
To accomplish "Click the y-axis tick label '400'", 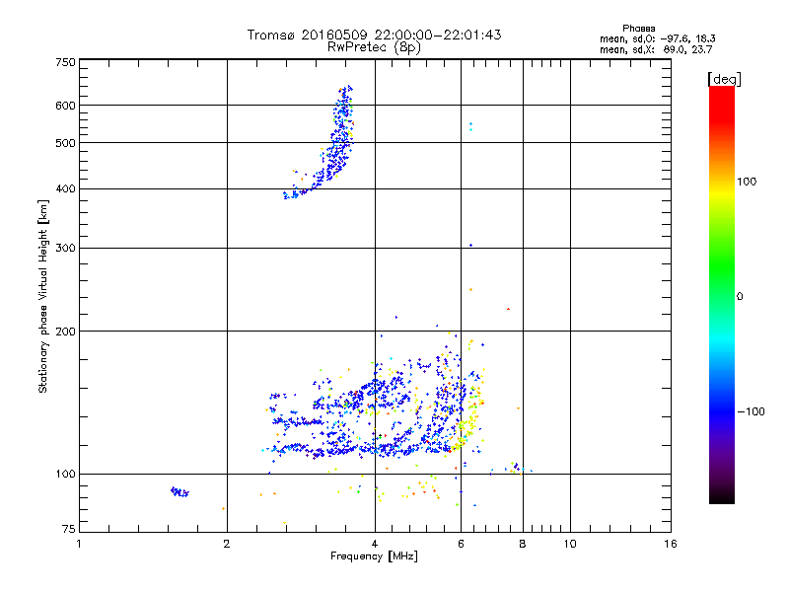I will tap(65, 189).
